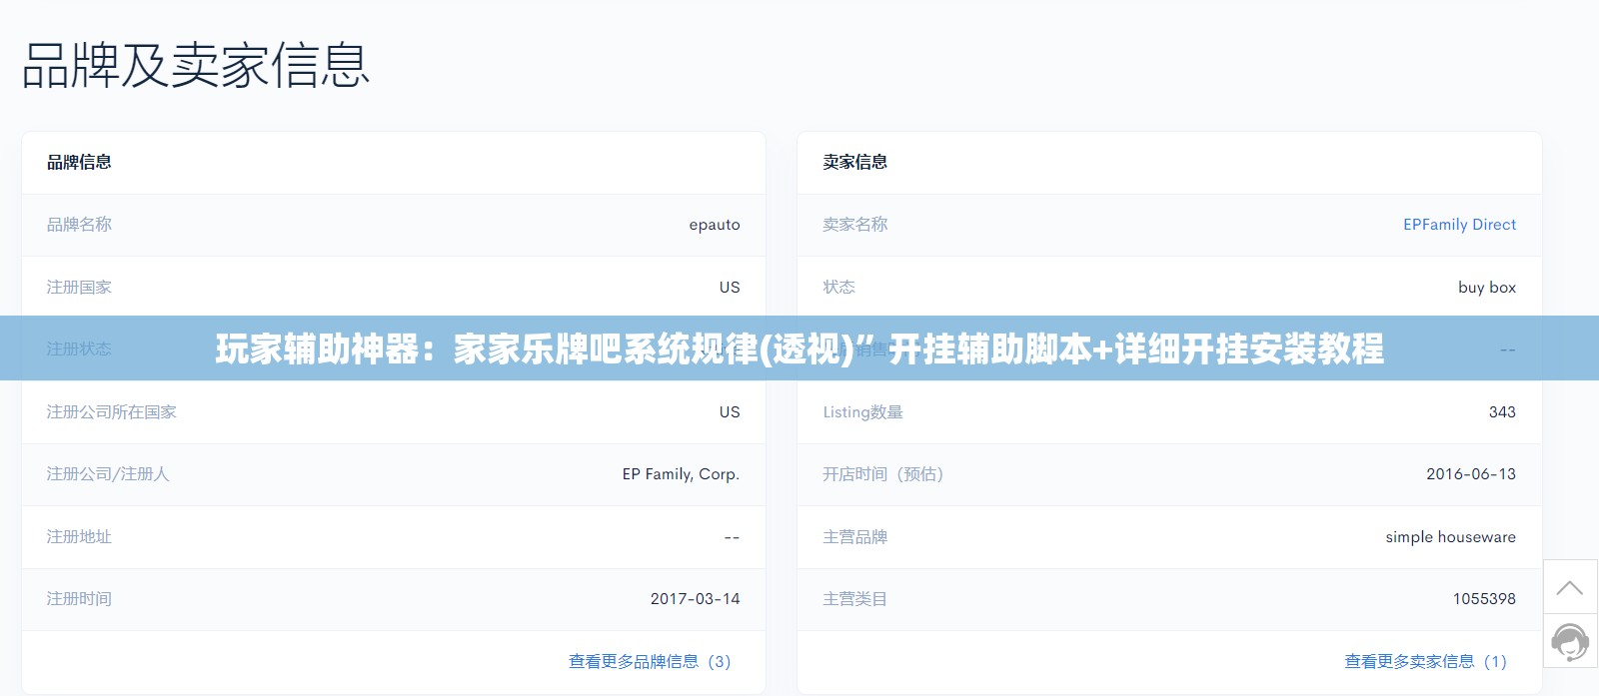Click the 注册时间 label

(x=79, y=599)
